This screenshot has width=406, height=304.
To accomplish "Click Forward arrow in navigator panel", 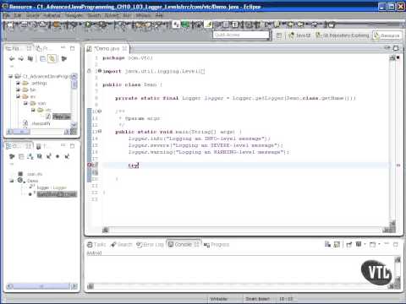I will 21,58.
